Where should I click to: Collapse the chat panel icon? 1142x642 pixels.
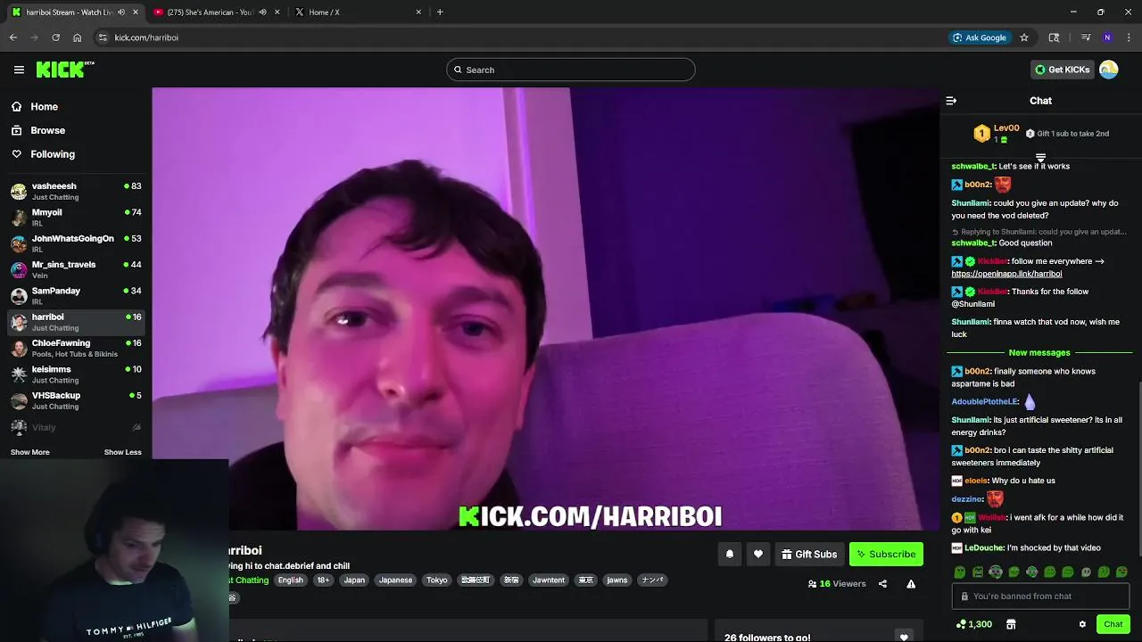tap(951, 101)
